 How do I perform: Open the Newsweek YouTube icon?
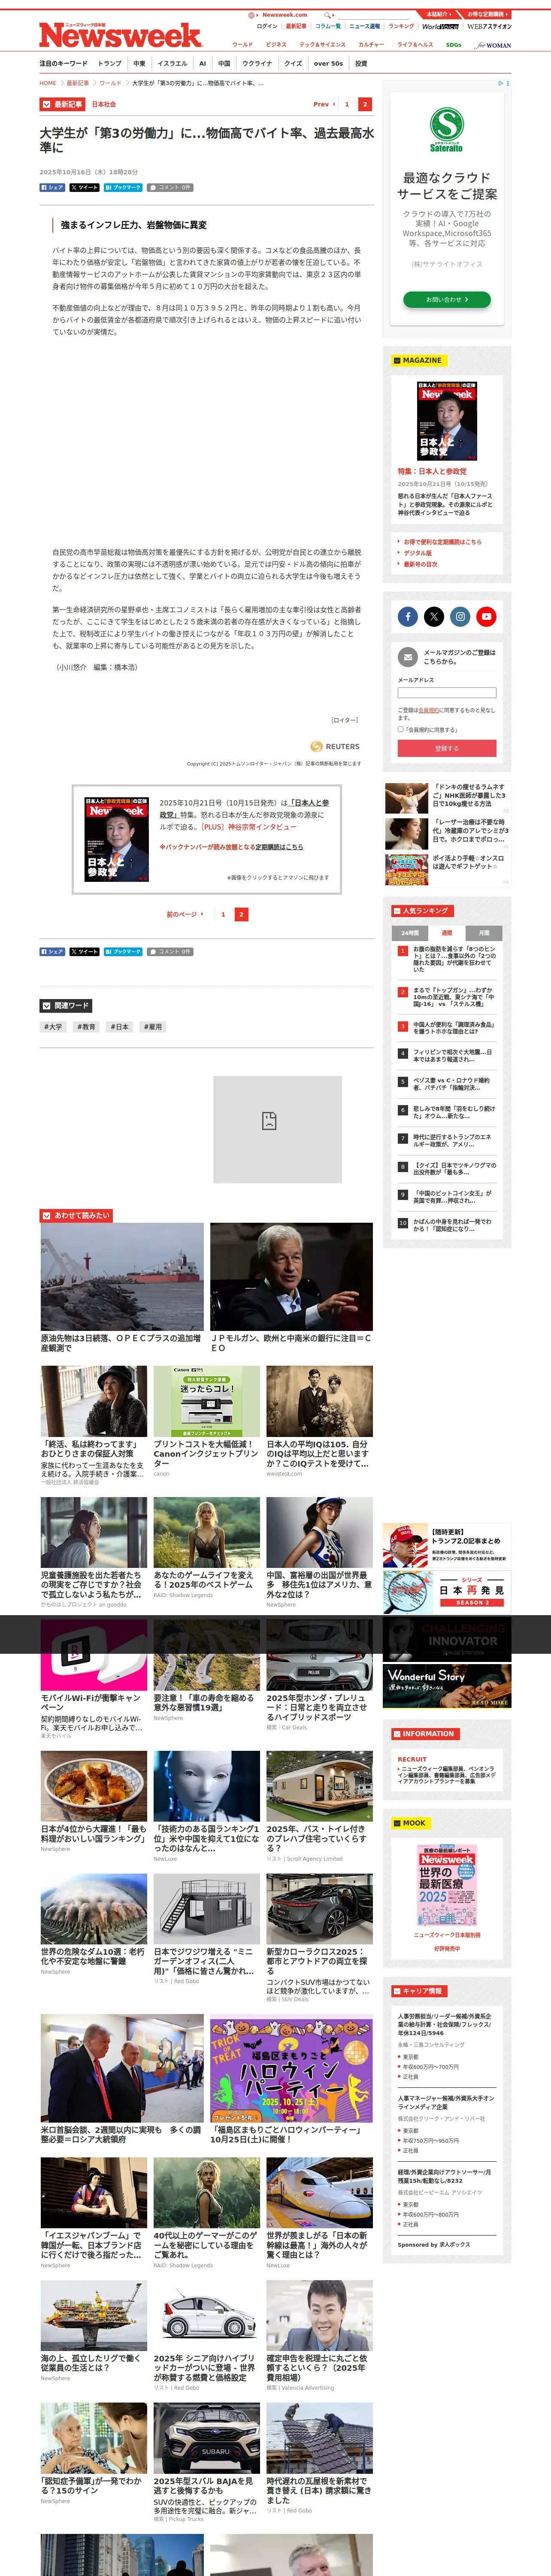(x=486, y=616)
